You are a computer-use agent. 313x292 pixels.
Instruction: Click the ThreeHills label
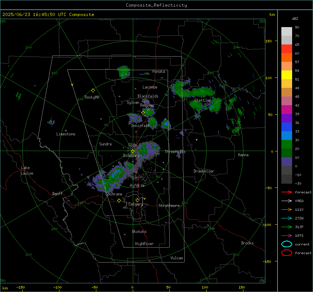coord(175,152)
